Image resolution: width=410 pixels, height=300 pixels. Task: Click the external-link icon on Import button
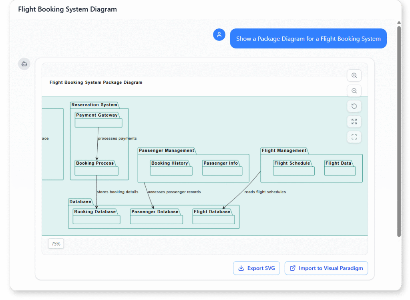pyautogui.click(x=292, y=268)
